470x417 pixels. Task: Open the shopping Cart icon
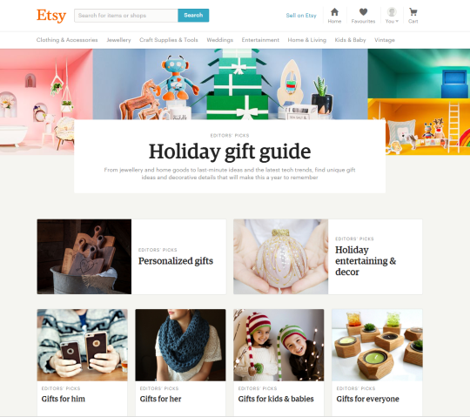click(413, 12)
